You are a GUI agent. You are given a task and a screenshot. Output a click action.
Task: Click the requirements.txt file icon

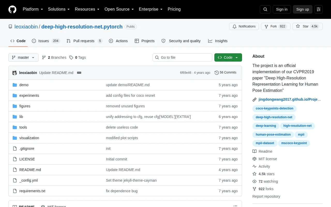(15, 191)
